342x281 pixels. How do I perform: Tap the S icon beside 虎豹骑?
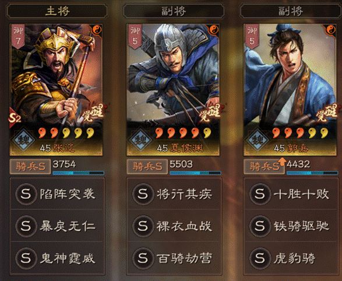[x=259, y=258]
